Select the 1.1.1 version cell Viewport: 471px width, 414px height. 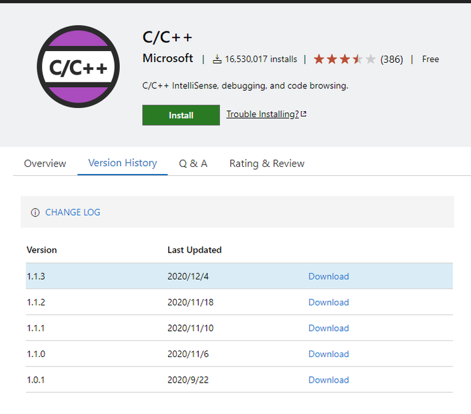click(36, 328)
